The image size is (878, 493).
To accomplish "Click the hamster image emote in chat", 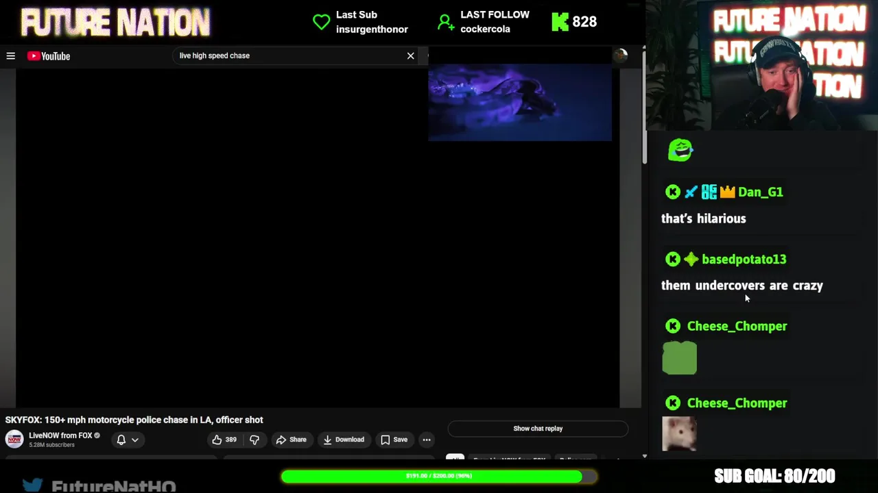I will pyautogui.click(x=679, y=434).
